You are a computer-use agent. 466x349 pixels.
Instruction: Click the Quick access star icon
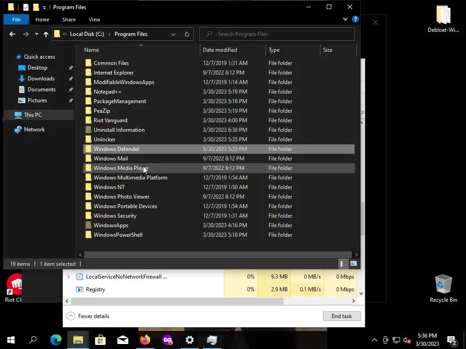(19, 57)
